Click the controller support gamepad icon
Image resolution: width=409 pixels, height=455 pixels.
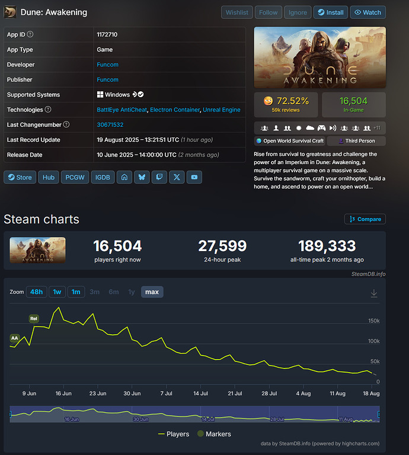tap(321, 128)
